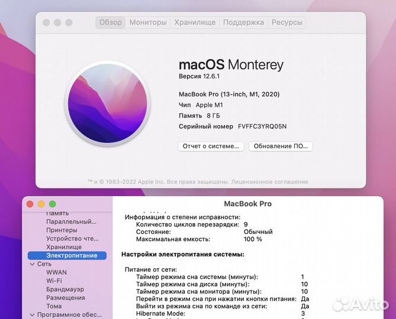Select serial number FVFFC3YRQ05N text
This screenshot has height=319, width=396.
[x=262, y=126]
